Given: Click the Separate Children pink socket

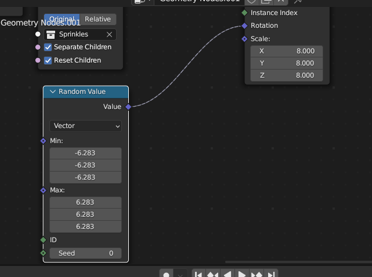Looking at the screenshot, I should [x=38, y=47].
